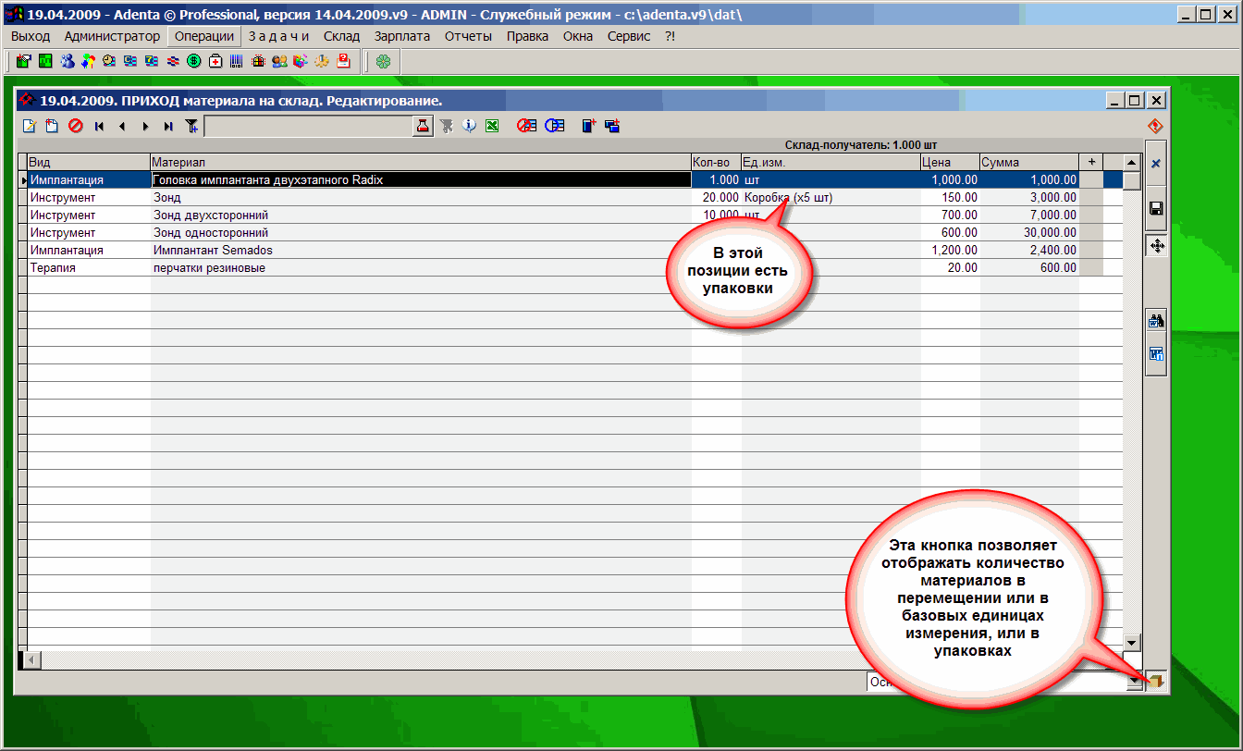Click the binoculars search icon on sidebar
Screen dimensions: 1243x751
coord(1155,322)
